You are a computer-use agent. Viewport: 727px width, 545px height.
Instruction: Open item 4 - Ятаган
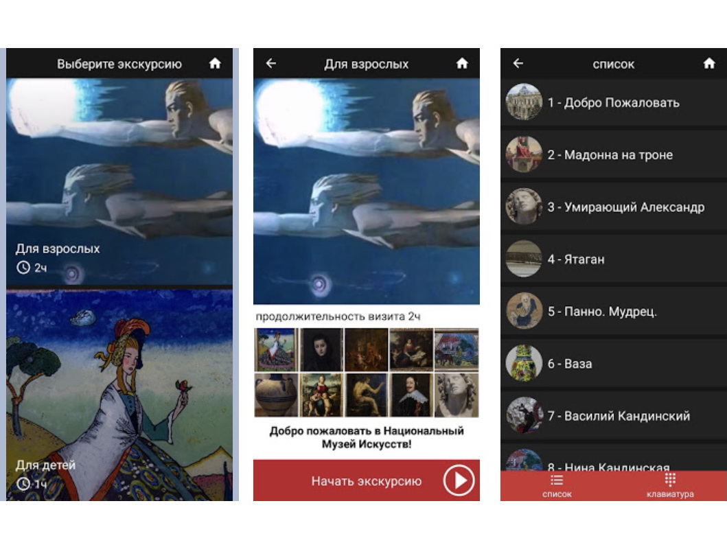[x=614, y=259]
